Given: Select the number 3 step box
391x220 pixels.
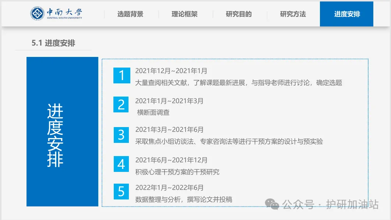Looking at the screenshot, I should [121, 135].
